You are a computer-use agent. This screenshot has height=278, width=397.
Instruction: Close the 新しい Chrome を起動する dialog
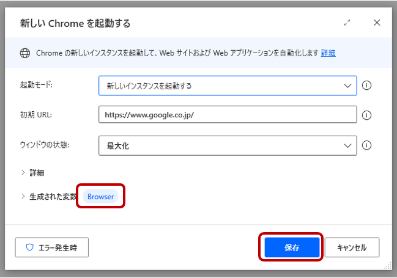[377, 23]
